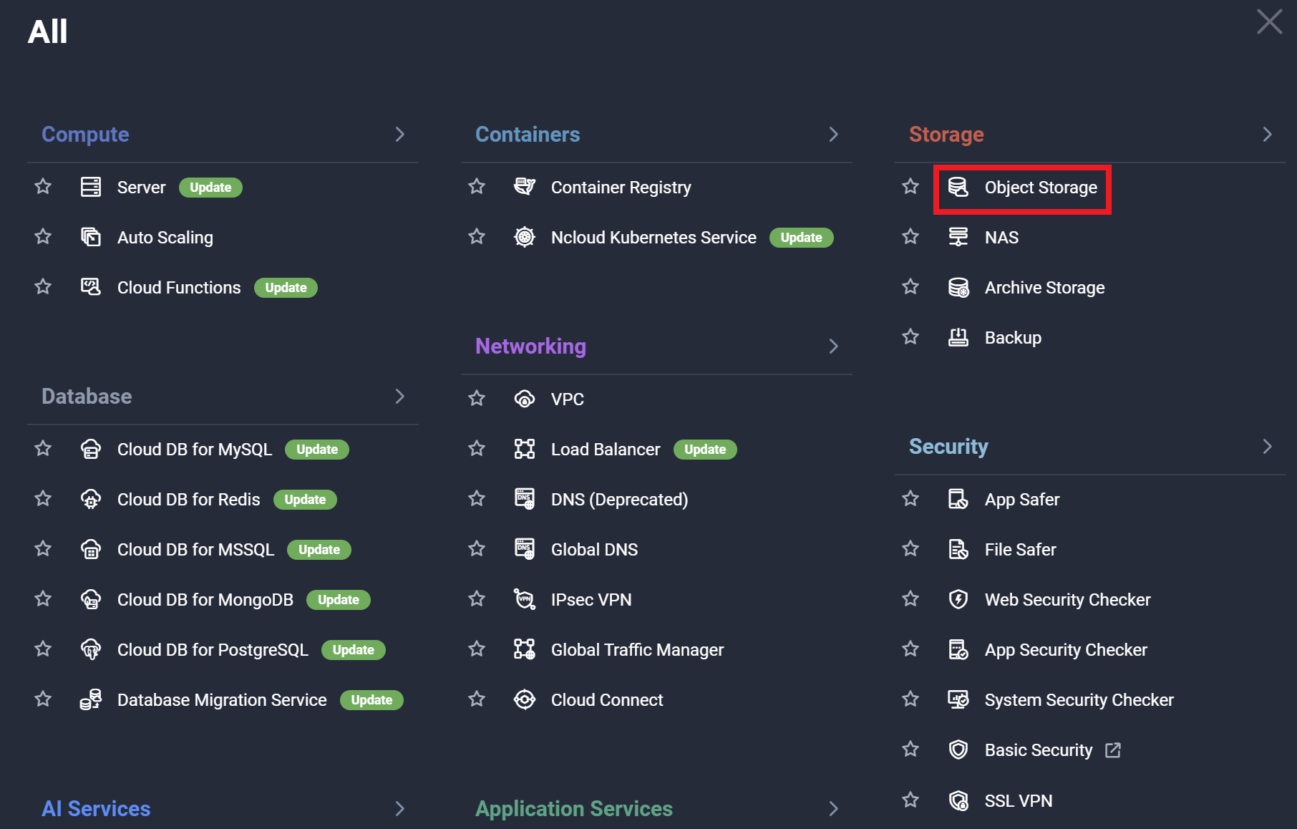Expand the Database category chevron
This screenshot has height=829, width=1297.
click(x=400, y=396)
